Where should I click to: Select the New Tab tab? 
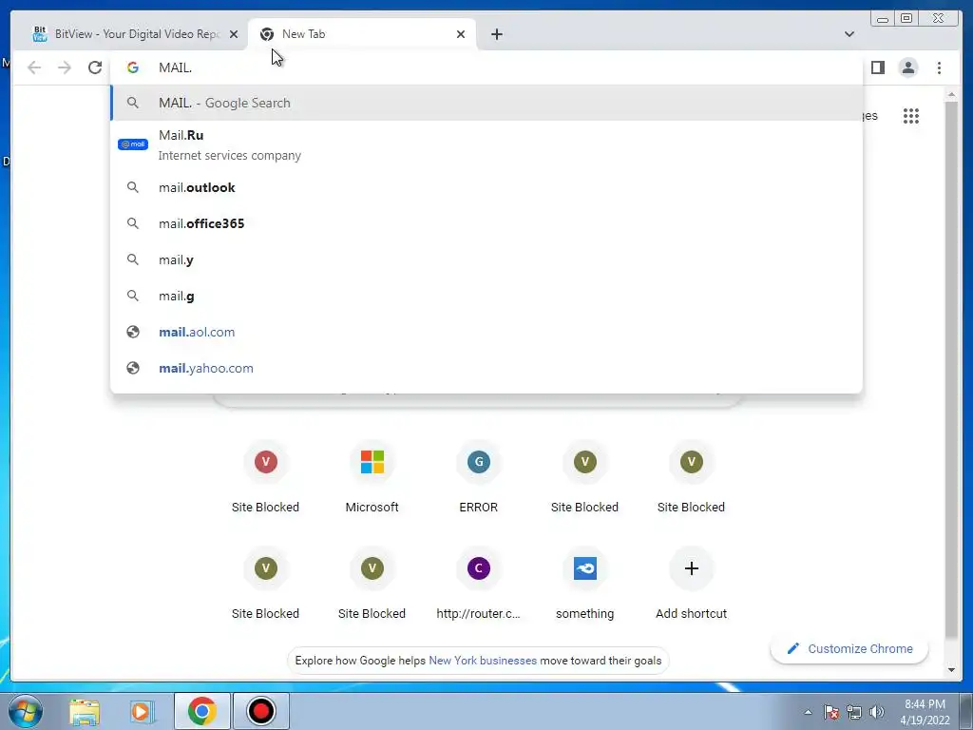362,34
